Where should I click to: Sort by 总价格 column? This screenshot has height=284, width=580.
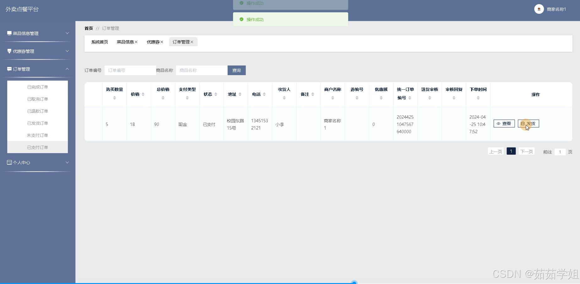[x=163, y=98]
